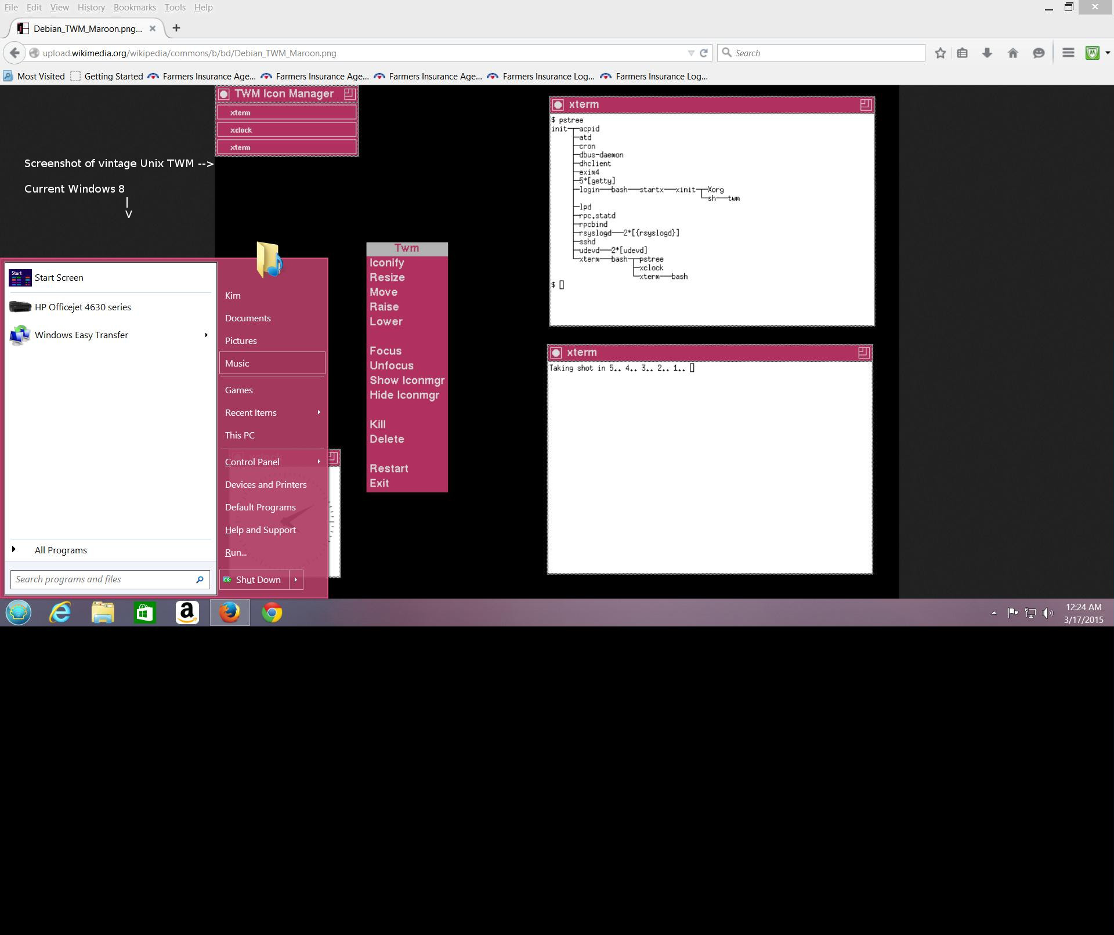
Task: Expand the Control Panel submenu arrow
Action: click(x=319, y=462)
